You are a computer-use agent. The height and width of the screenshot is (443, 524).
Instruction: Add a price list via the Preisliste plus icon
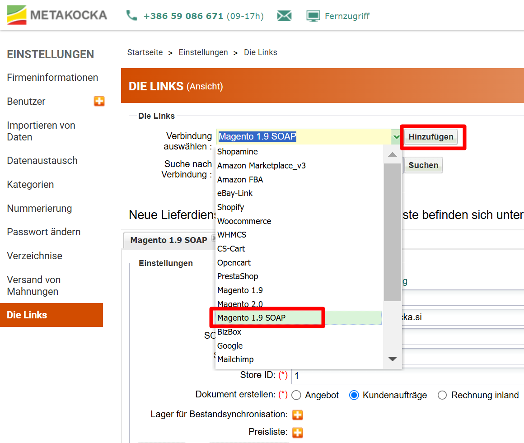point(297,432)
